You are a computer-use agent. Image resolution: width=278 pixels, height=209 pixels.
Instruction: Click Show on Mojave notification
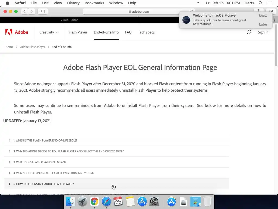[263, 16]
